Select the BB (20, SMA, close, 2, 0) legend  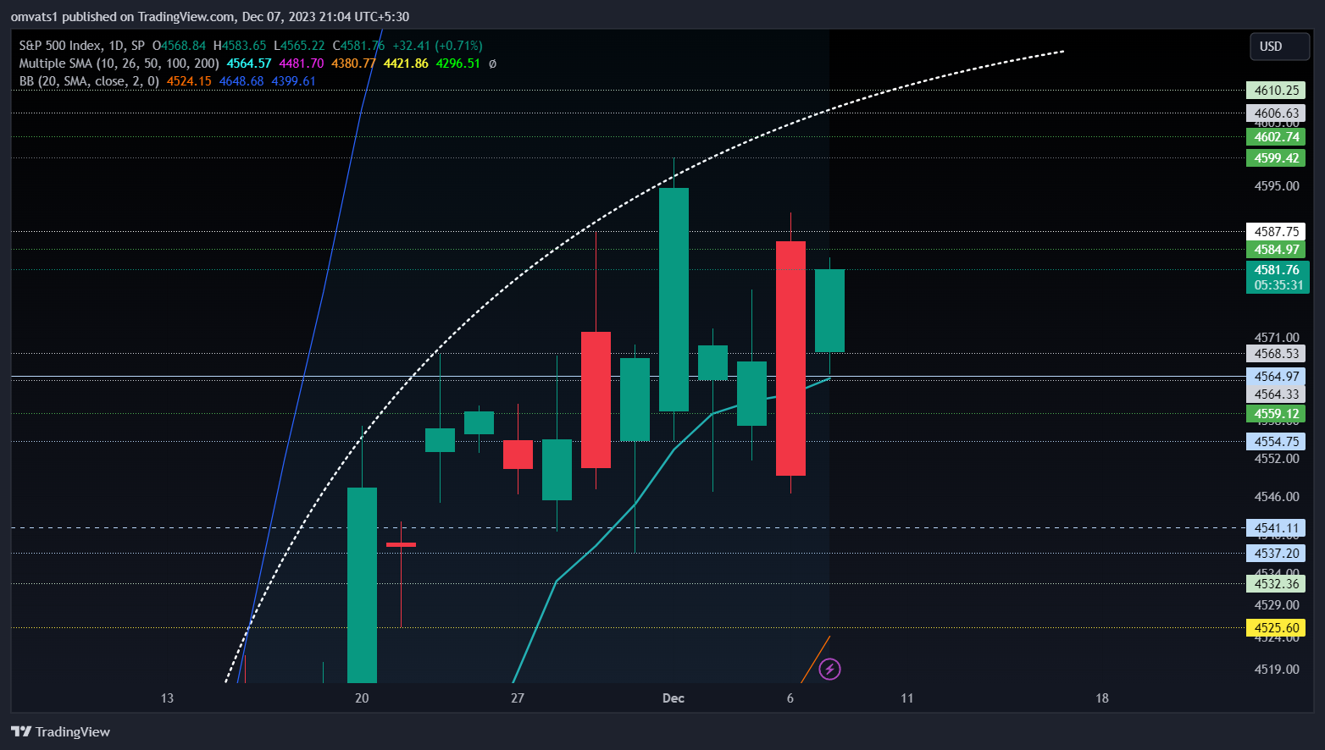tap(89, 81)
